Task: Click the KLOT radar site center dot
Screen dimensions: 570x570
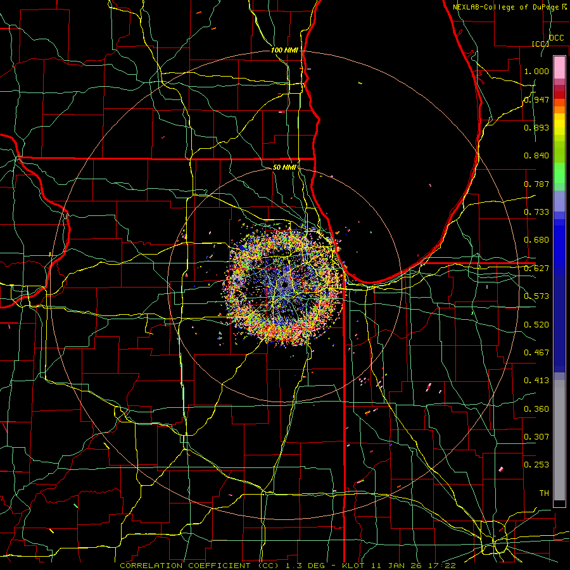Action: point(284,286)
